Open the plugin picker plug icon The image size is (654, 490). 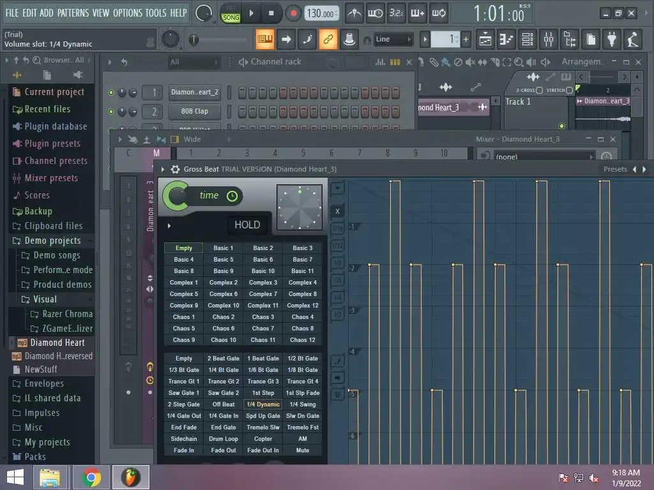coord(612,40)
